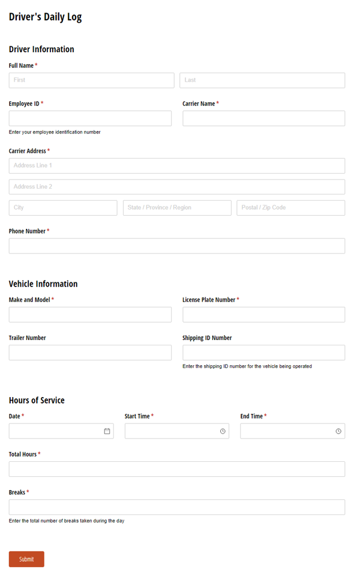
Task: Select the 'Trailer Number' label
Action: [x=28, y=338]
